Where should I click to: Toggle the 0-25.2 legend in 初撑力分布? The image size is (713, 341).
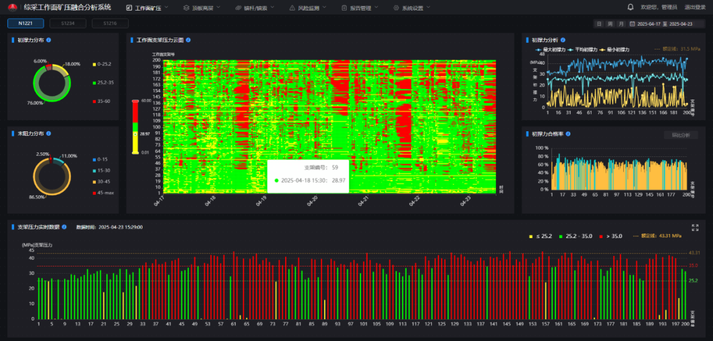click(x=102, y=64)
